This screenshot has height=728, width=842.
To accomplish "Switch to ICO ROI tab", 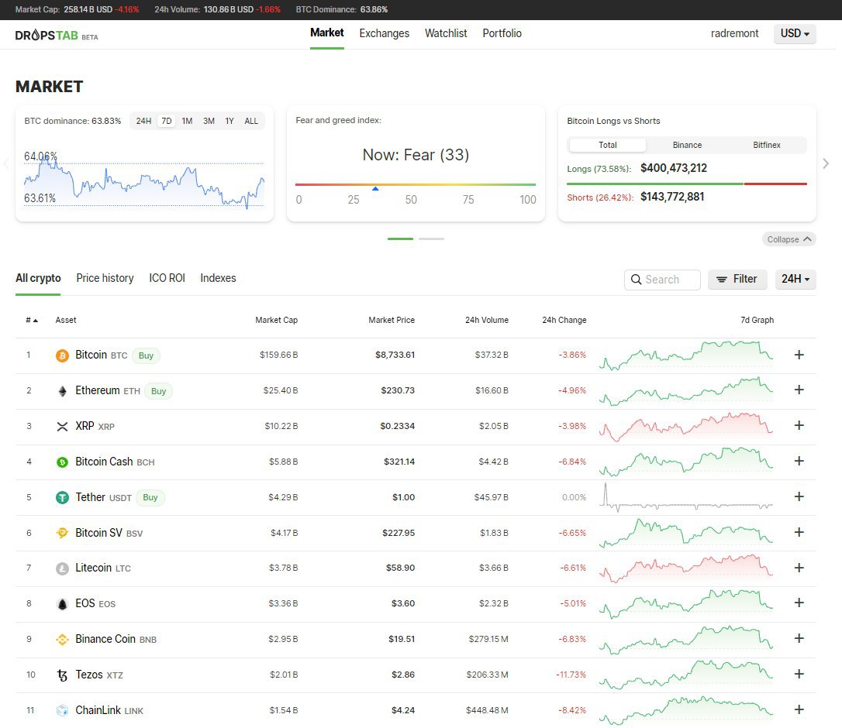I will coord(167,279).
